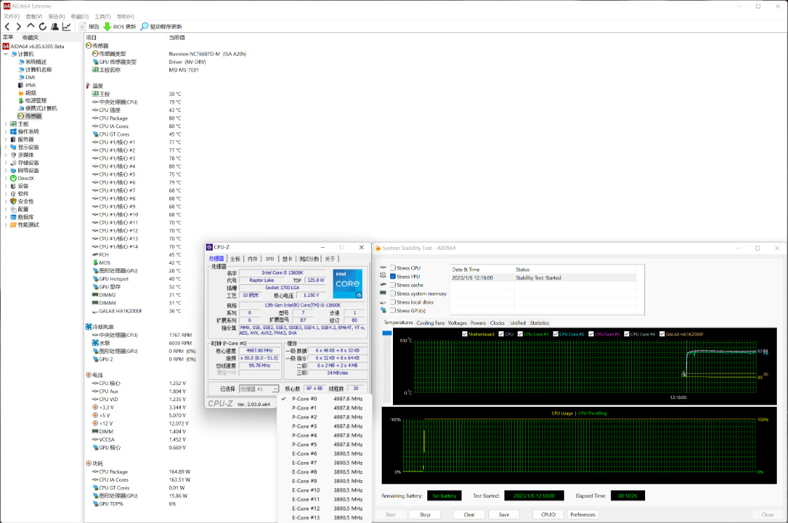The width and height of the screenshot is (788, 523).
Task: Click the report page icon in toolbar
Action: (83, 27)
